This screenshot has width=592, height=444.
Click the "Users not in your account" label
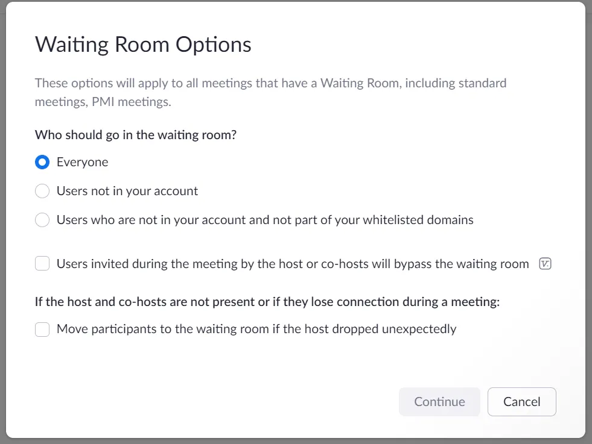[127, 191]
